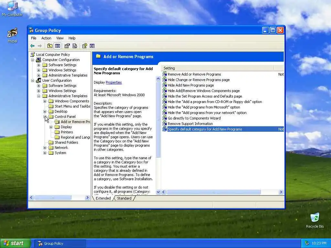Viewport: 331px width, 248px height.
Task: Click the Setting column header
Action: coord(218,68)
